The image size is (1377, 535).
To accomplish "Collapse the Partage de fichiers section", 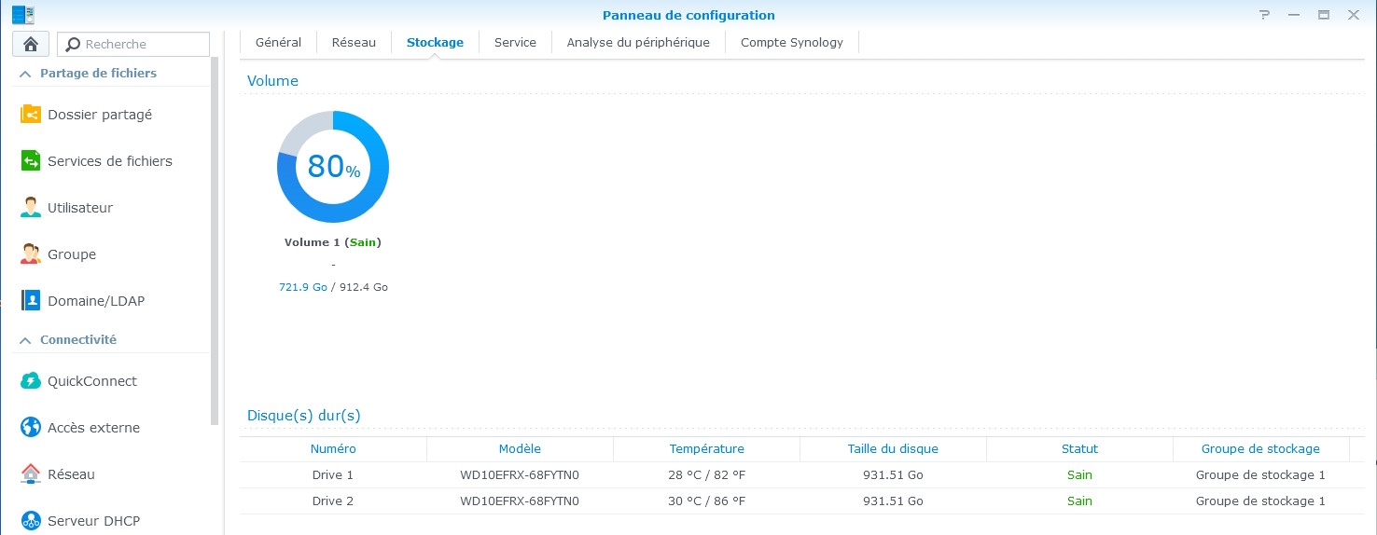I will click(25, 74).
